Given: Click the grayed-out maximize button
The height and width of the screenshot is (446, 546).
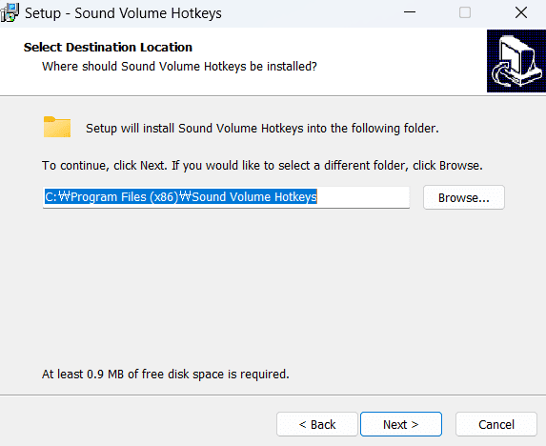Looking at the screenshot, I should (x=465, y=13).
